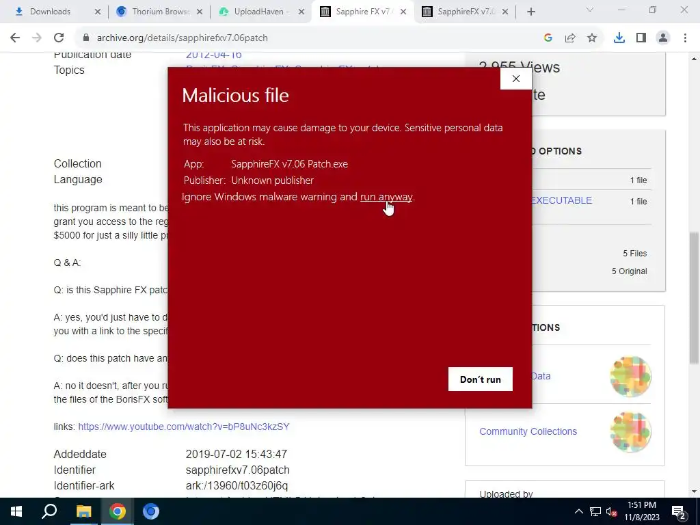Click the Community Collections thumbnail image
This screenshot has width=700, height=525.
pyautogui.click(x=630, y=432)
